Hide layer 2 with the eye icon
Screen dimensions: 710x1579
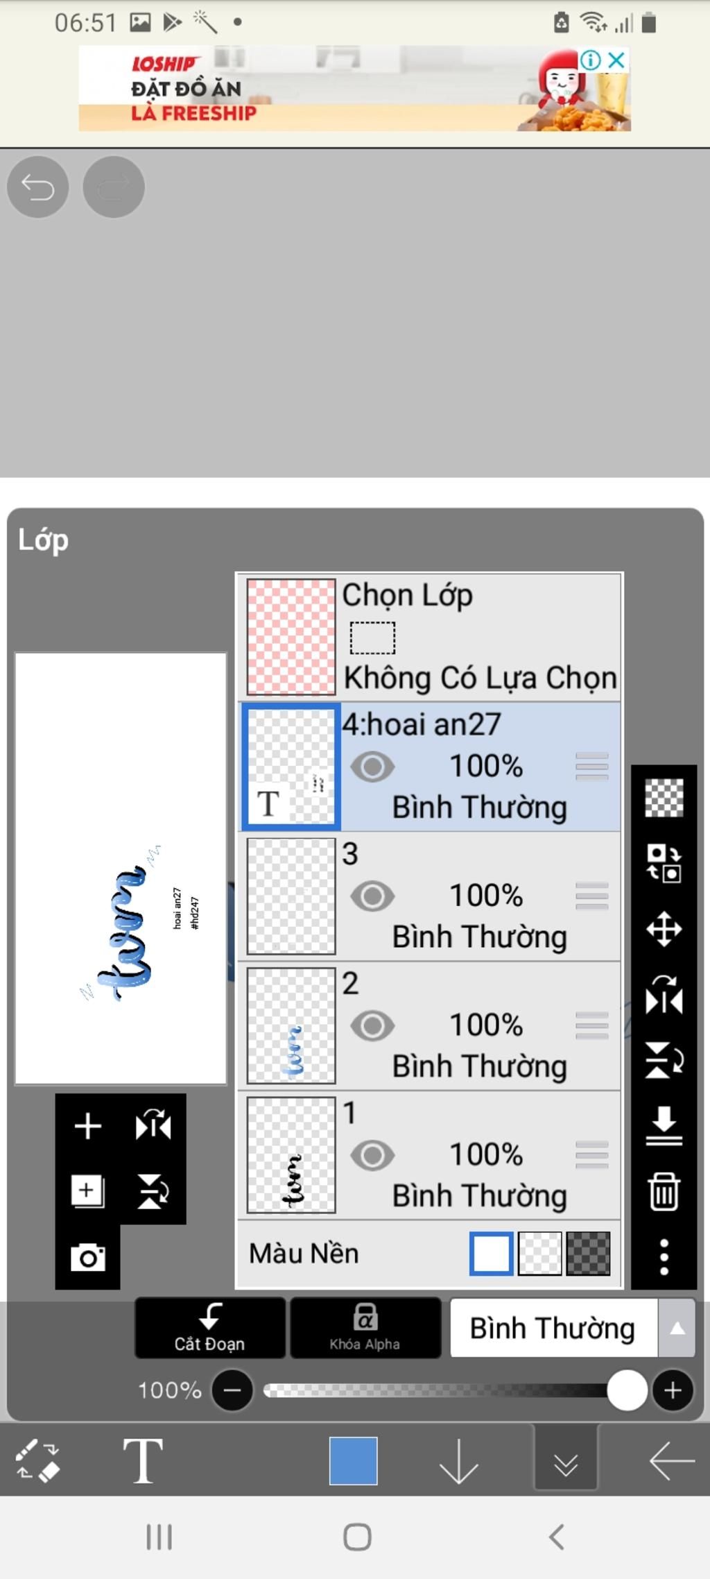pos(372,1026)
